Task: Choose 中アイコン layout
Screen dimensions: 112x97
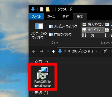Action: tap(93, 30)
